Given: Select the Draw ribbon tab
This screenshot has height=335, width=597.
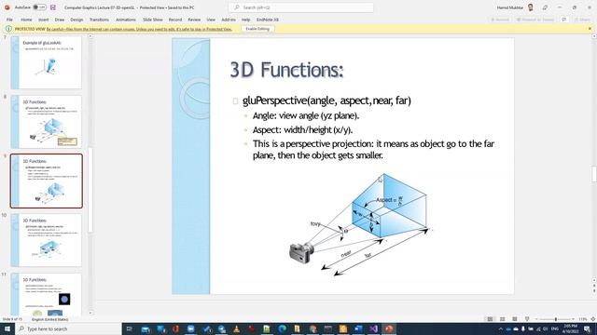Looking at the screenshot, I should click(x=60, y=20).
